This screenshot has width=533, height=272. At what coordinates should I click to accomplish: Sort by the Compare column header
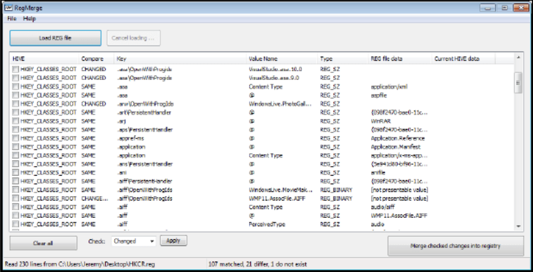tap(92, 59)
